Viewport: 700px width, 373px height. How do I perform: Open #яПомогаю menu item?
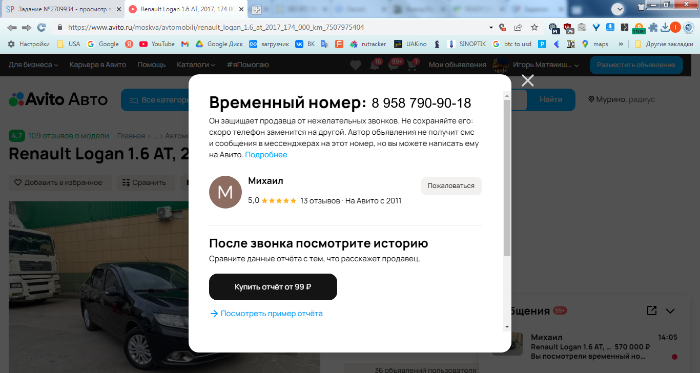pyautogui.click(x=248, y=65)
